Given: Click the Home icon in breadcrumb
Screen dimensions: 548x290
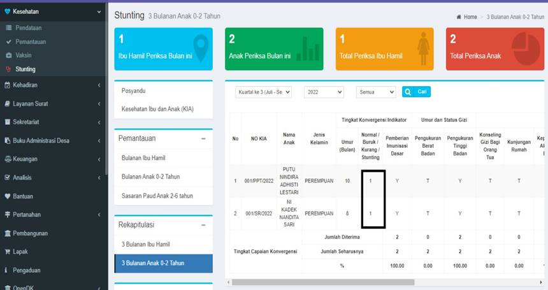Looking at the screenshot, I should click(x=459, y=17).
